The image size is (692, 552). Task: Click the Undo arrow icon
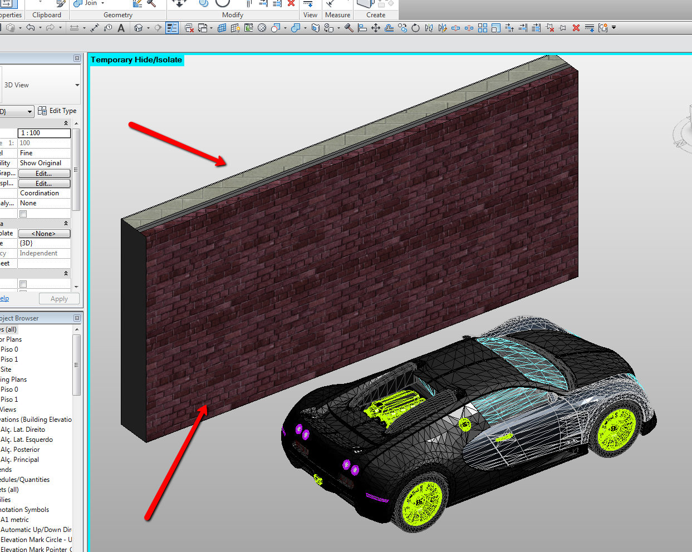(x=31, y=28)
